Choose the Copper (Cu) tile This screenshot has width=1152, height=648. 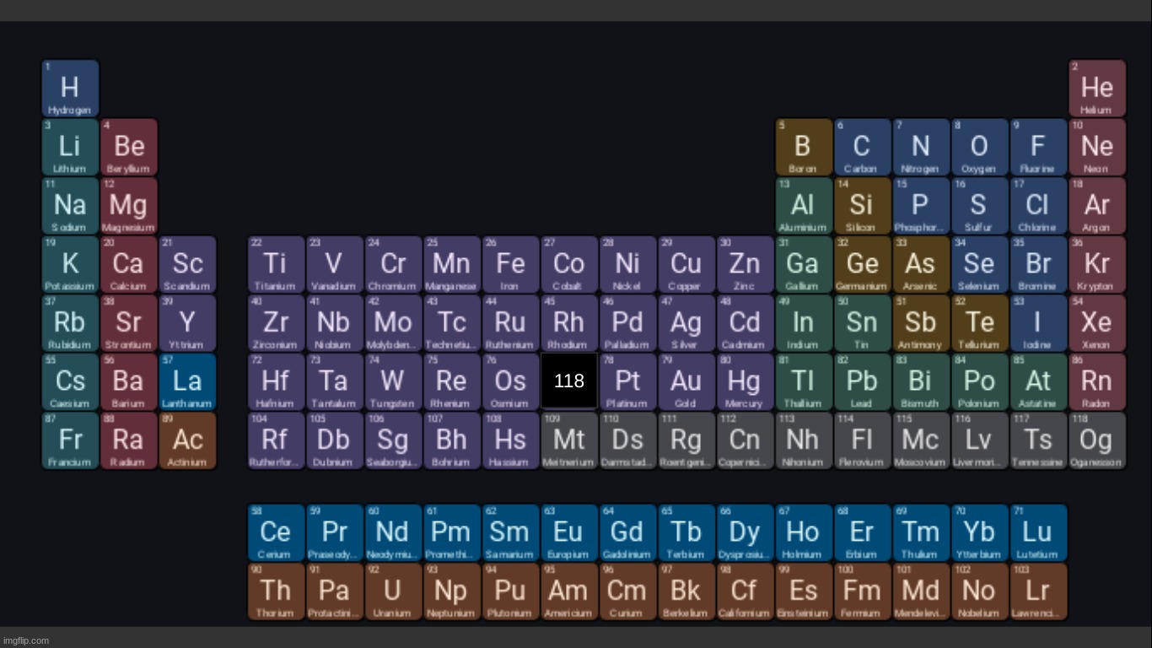coord(686,264)
